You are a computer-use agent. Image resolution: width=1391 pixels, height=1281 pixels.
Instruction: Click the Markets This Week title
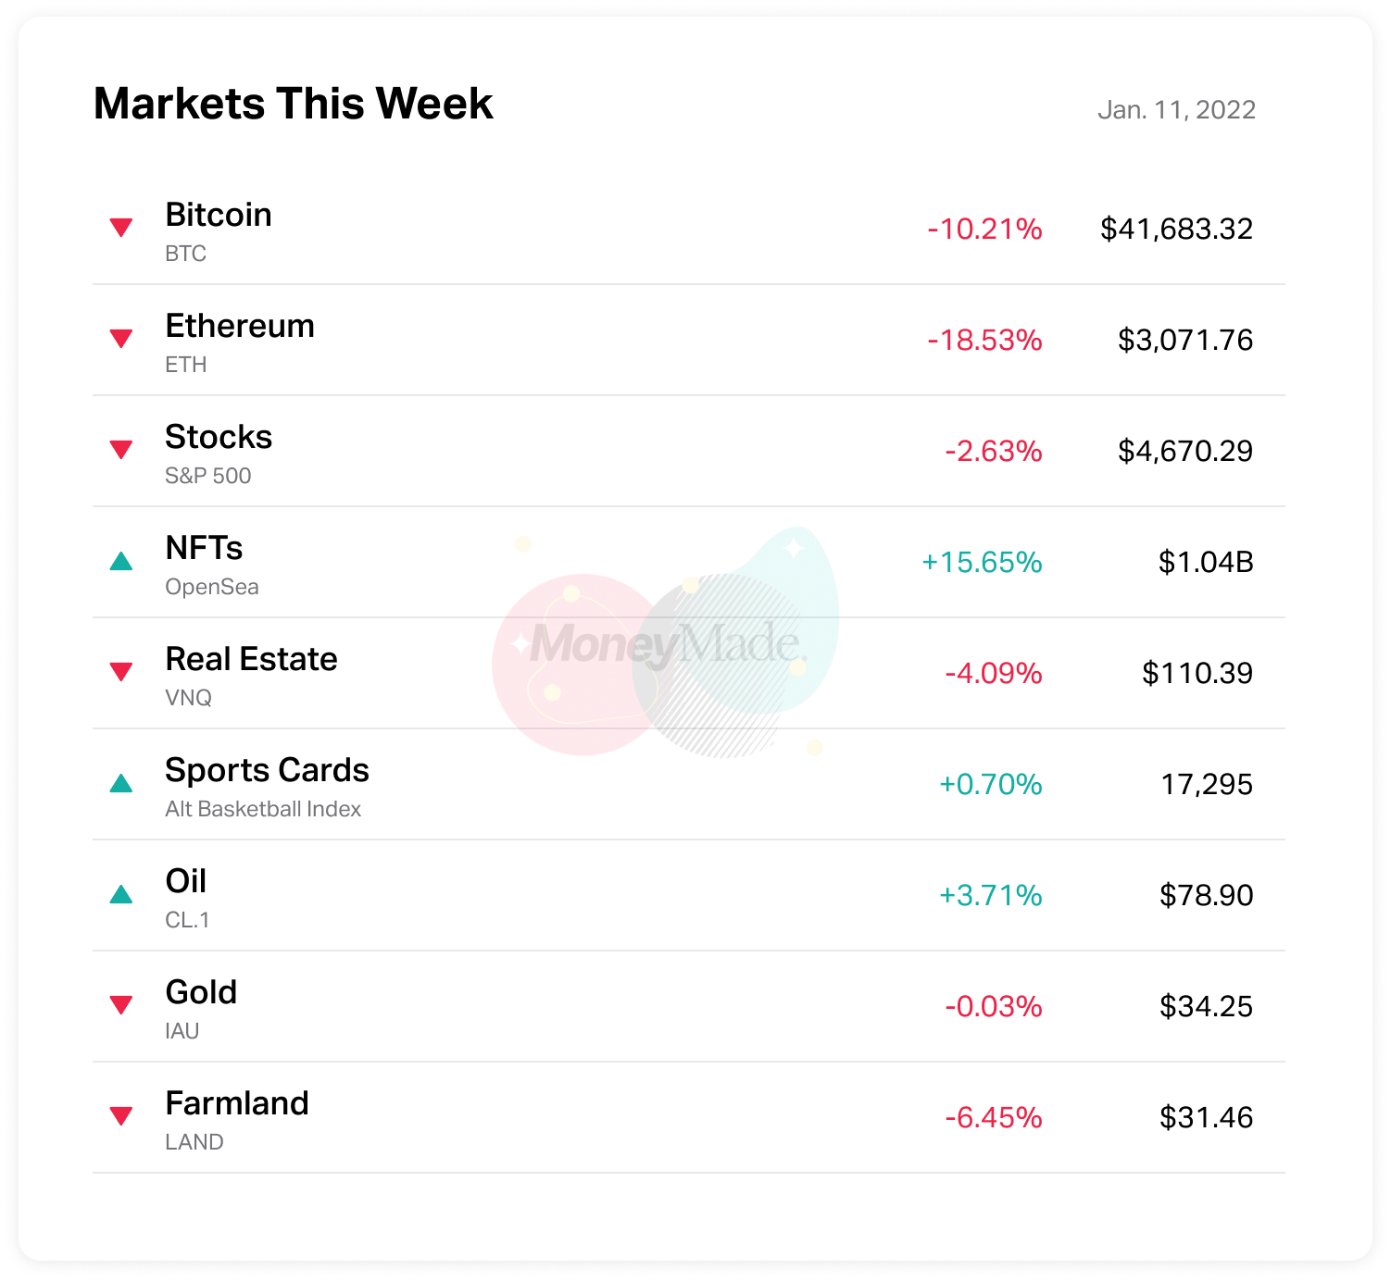[x=294, y=103]
